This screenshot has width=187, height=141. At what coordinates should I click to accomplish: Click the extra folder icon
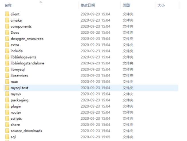coord(7,45)
